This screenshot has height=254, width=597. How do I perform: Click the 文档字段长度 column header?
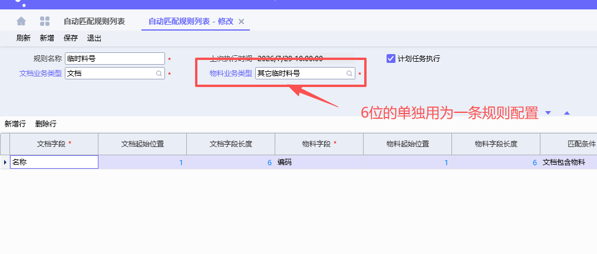coord(231,144)
